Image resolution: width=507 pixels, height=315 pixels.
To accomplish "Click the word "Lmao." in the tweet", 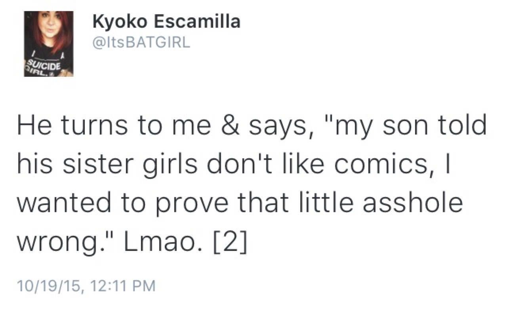I will [157, 246].
